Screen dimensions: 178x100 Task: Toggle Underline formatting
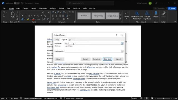pos(29,16)
